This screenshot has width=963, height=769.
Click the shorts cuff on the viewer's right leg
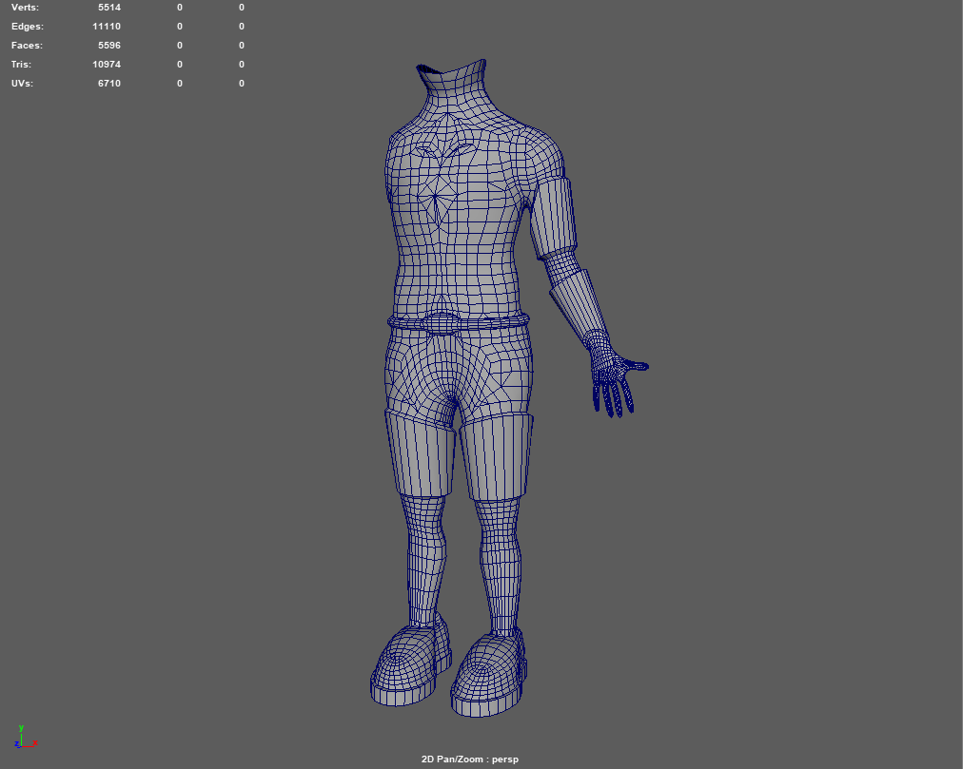pos(493,456)
